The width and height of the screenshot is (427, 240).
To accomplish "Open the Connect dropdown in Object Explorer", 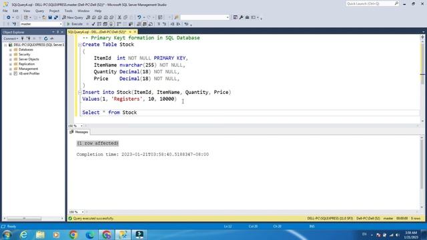I will (x=11, y=39).
